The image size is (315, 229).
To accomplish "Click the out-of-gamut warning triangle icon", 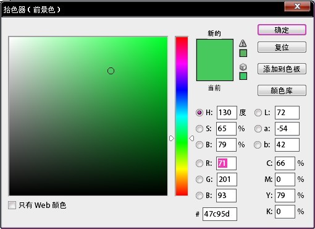I will [243, 43].
